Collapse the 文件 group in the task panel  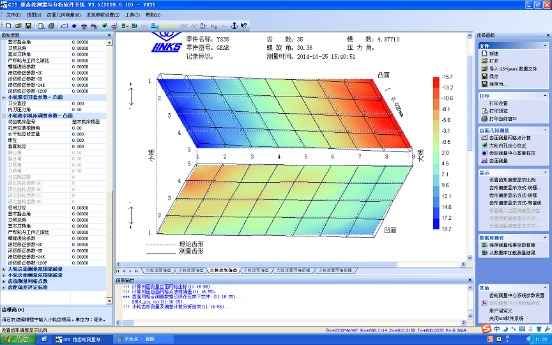[x=546, y=46]
